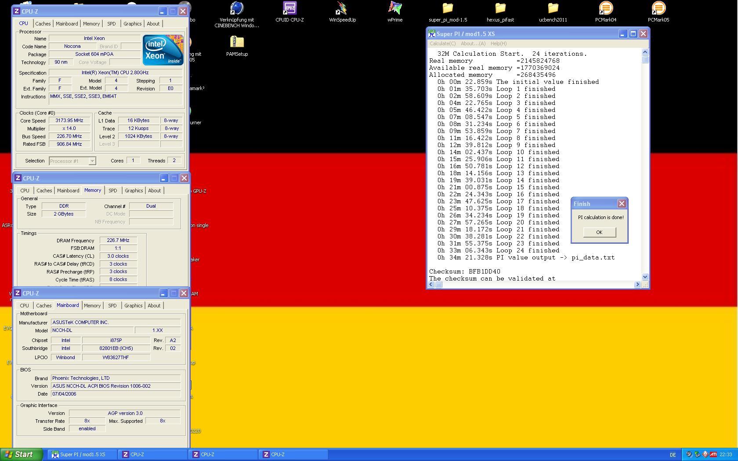Image resolution: width=738 pixels, height=461 pixels.
Task: Open the super_pi_mod-1.5 folder
Action: [448, 12]
